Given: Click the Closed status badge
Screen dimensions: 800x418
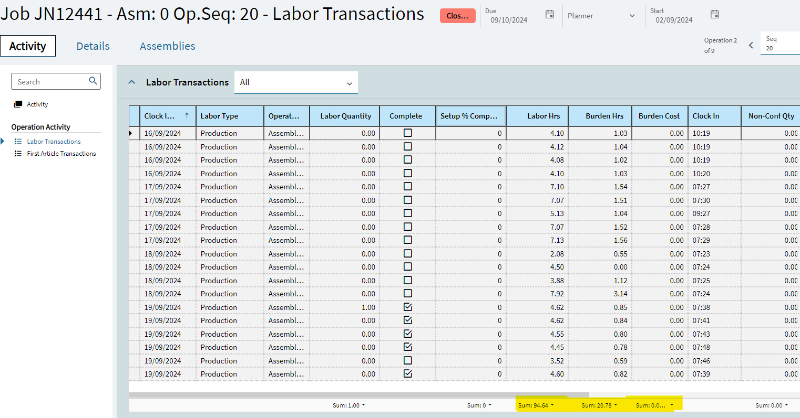Looking at the screenshot, I should click(x=457, y=16).
